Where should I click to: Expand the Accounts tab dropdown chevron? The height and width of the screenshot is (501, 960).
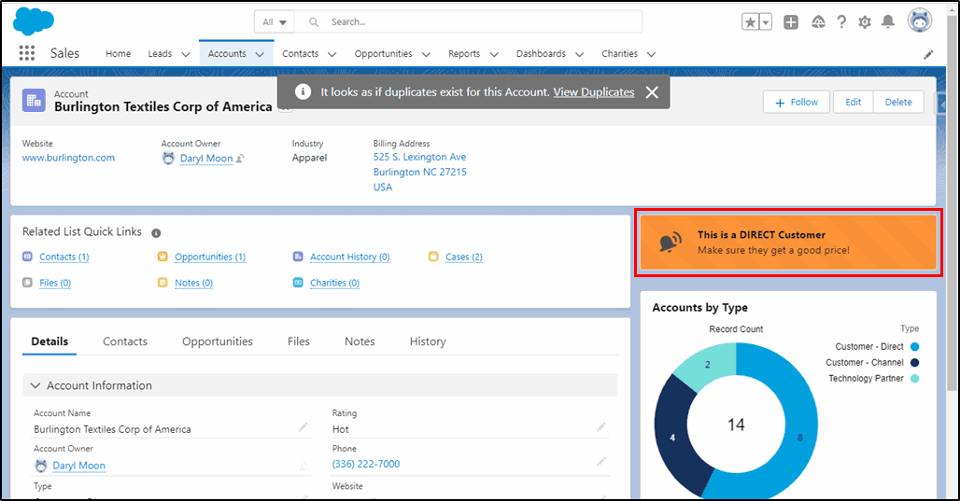[260, 54]
